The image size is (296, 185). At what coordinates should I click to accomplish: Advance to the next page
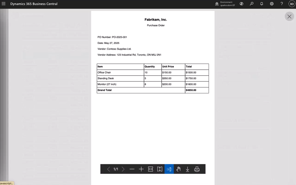(123, 169)
